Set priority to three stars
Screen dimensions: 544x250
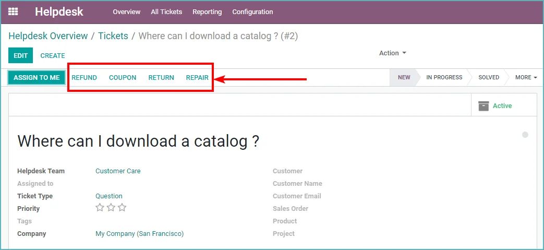[x=122, y=208]
